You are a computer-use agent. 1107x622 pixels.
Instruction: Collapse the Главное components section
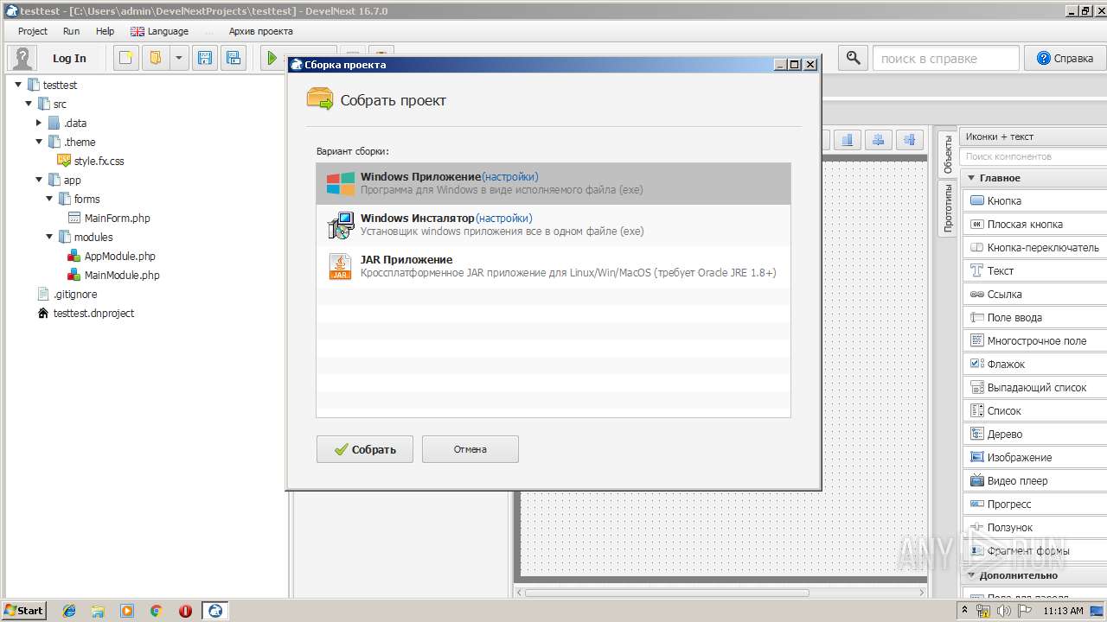click(x=971, y=178)
